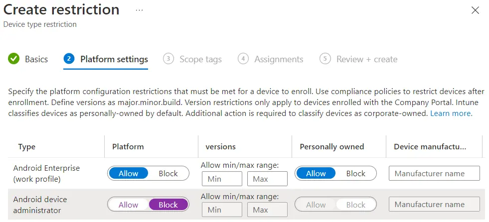Block the Android Enterprise work profile platform
489x222 pixels.
[x=168, y=174]
